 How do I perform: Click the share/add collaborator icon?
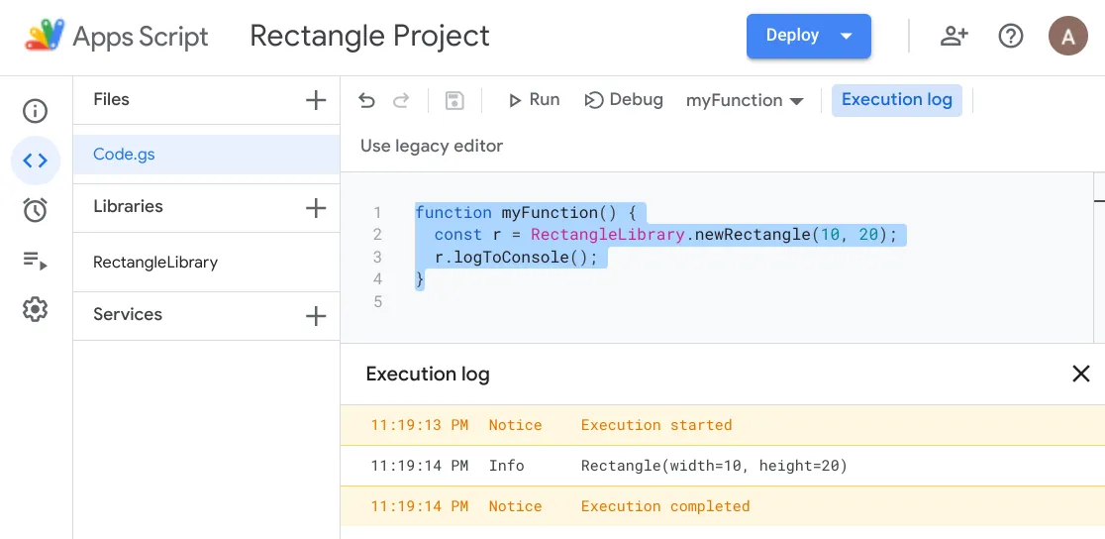pos(954,37)
